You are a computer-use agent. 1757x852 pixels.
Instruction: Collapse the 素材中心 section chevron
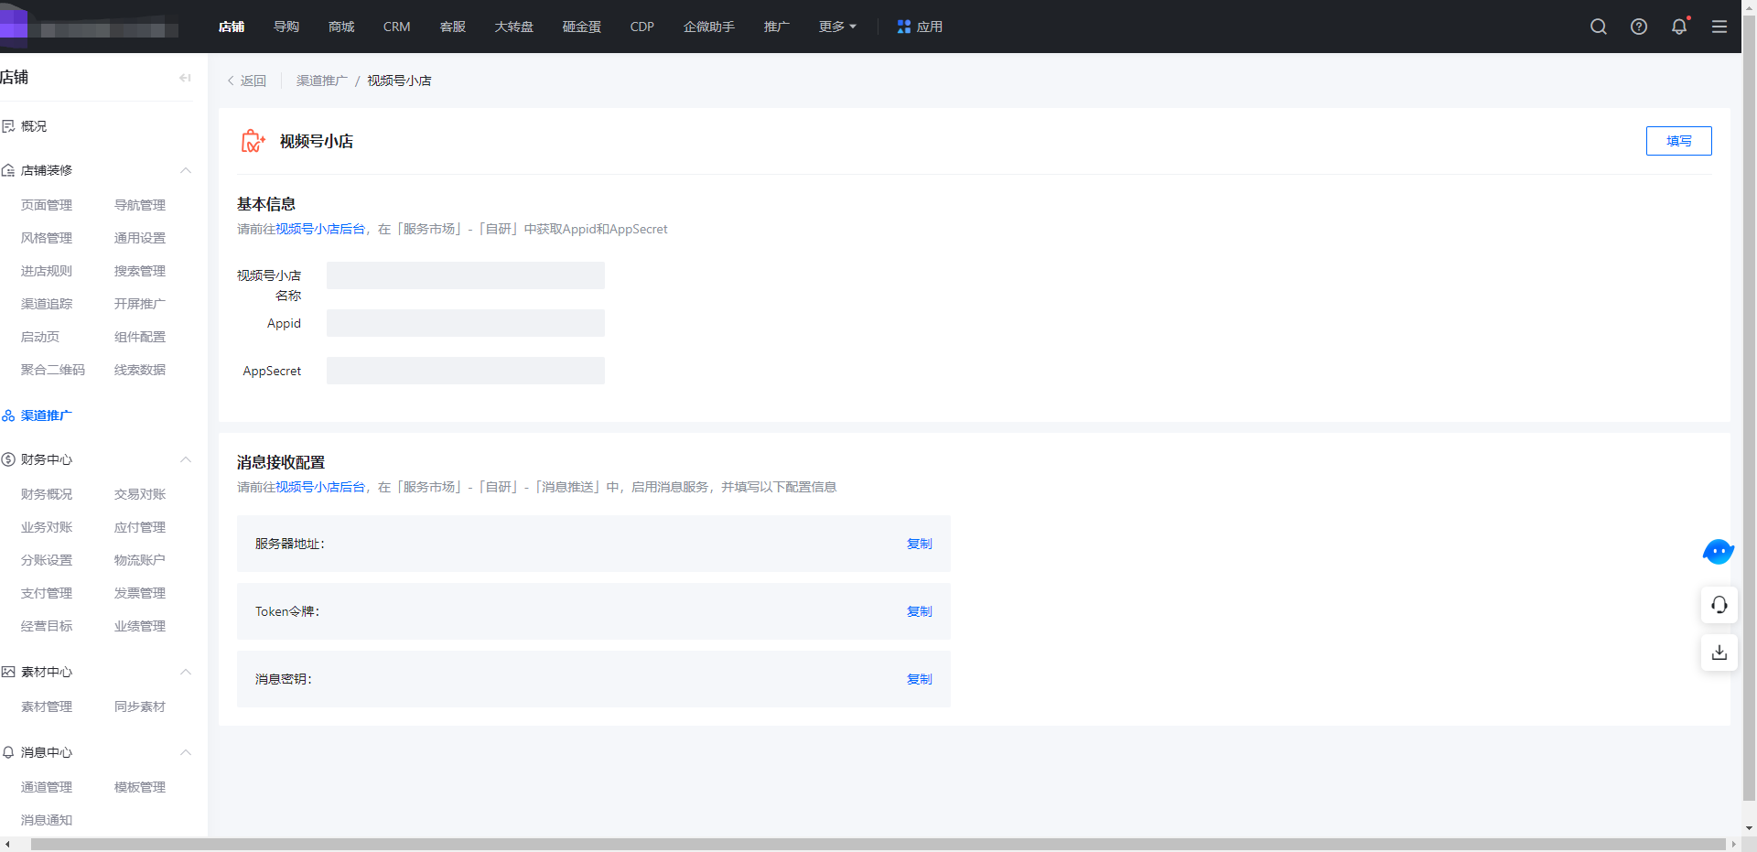tap(186, 672)
